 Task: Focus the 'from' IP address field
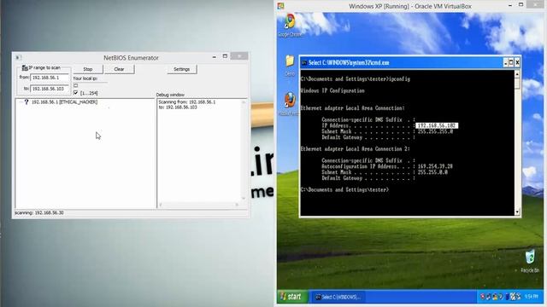coord(50,78)
